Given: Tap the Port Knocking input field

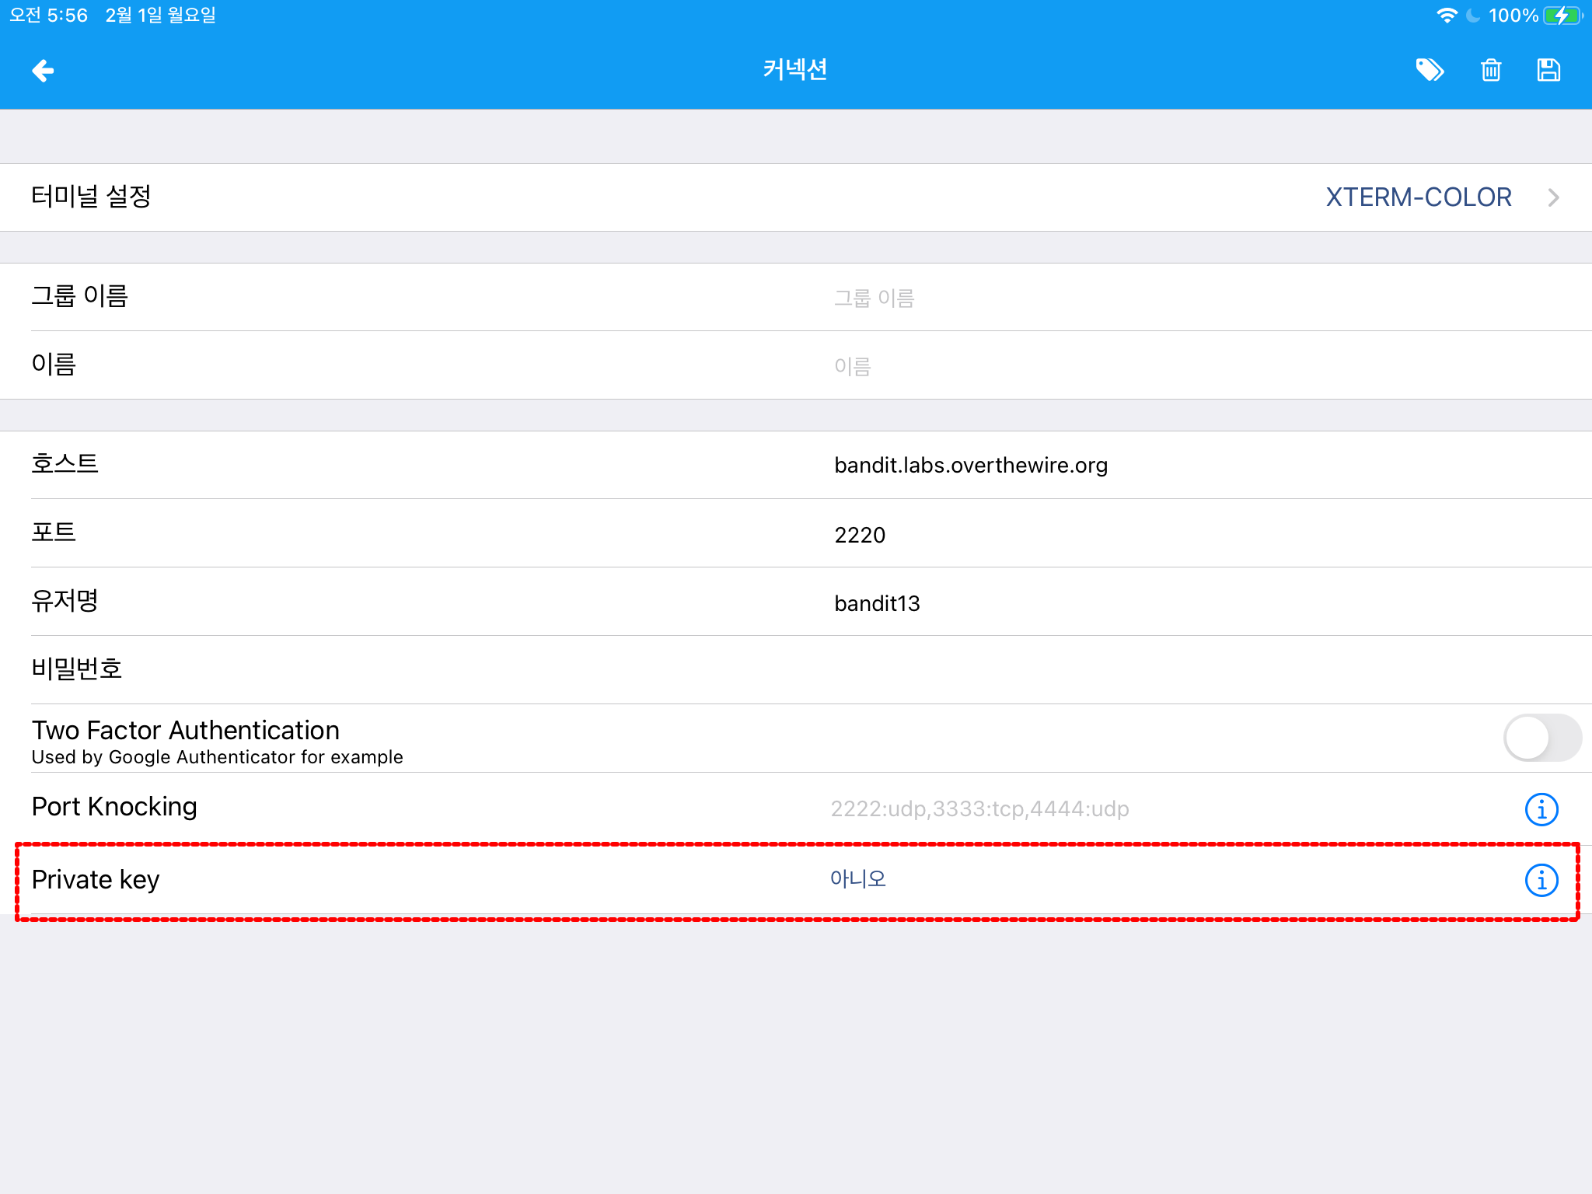Looking at the screenshot, I should [979, 809].
